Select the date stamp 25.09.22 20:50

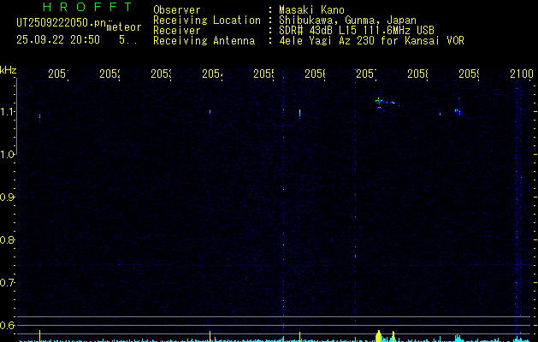58,40
